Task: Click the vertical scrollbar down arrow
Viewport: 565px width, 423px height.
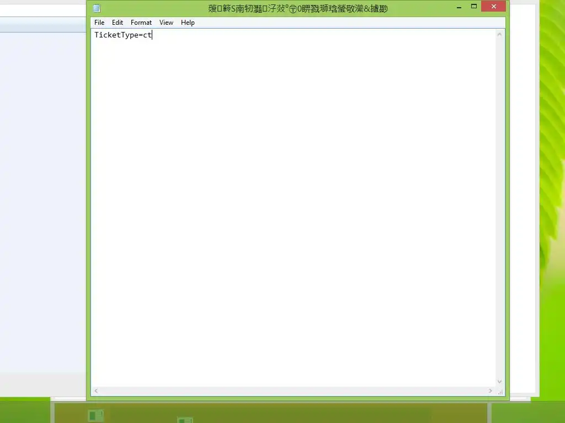Action: (x=499, y=382)
